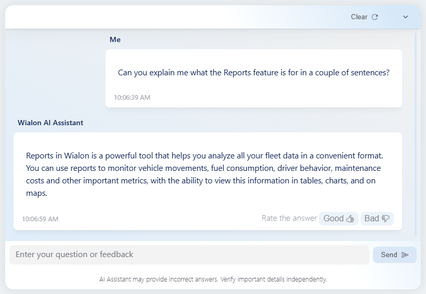Click the Rate the answer label

(289, 218)
